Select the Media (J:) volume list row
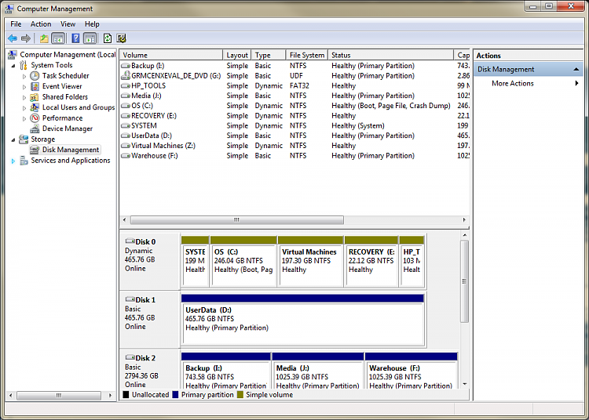Screen dimensions: 589x420 (294, 96)
